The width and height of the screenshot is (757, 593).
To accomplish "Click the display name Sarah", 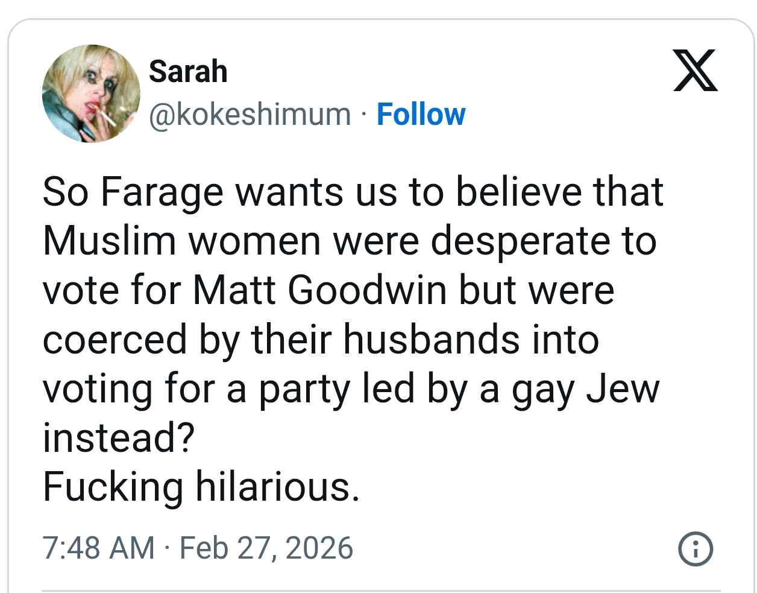I will pyautogui.click(x=188, y=72).
